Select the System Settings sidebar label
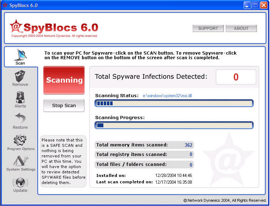This screenshot has height=206, width=270. [x=21, y=169]
